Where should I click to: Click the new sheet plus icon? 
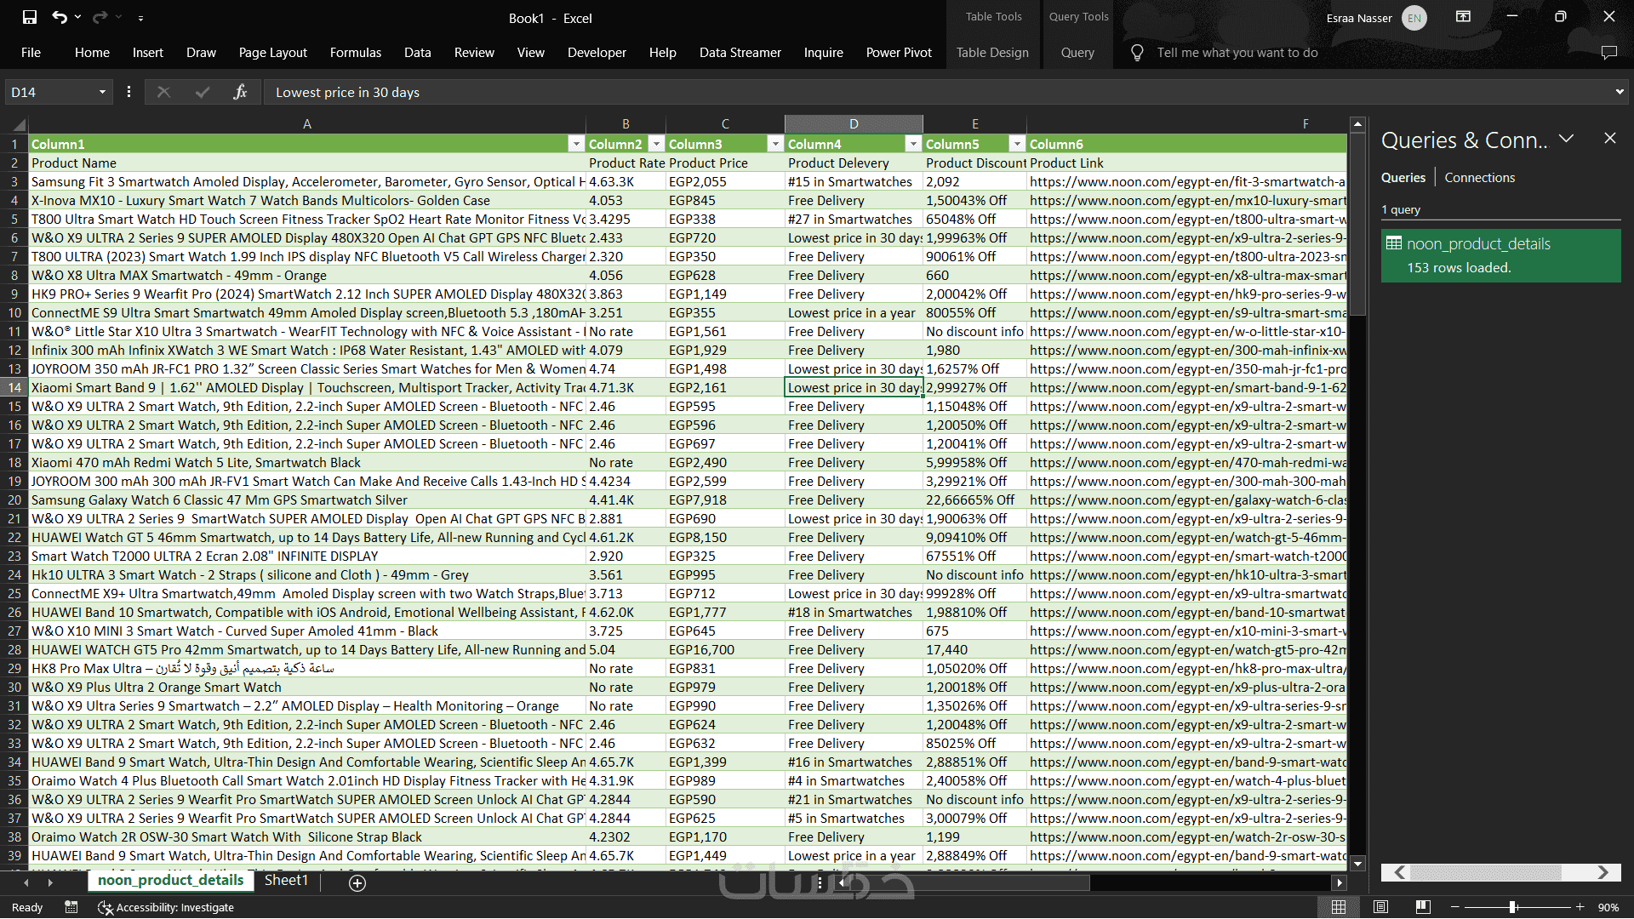click(x=357, y=882)
